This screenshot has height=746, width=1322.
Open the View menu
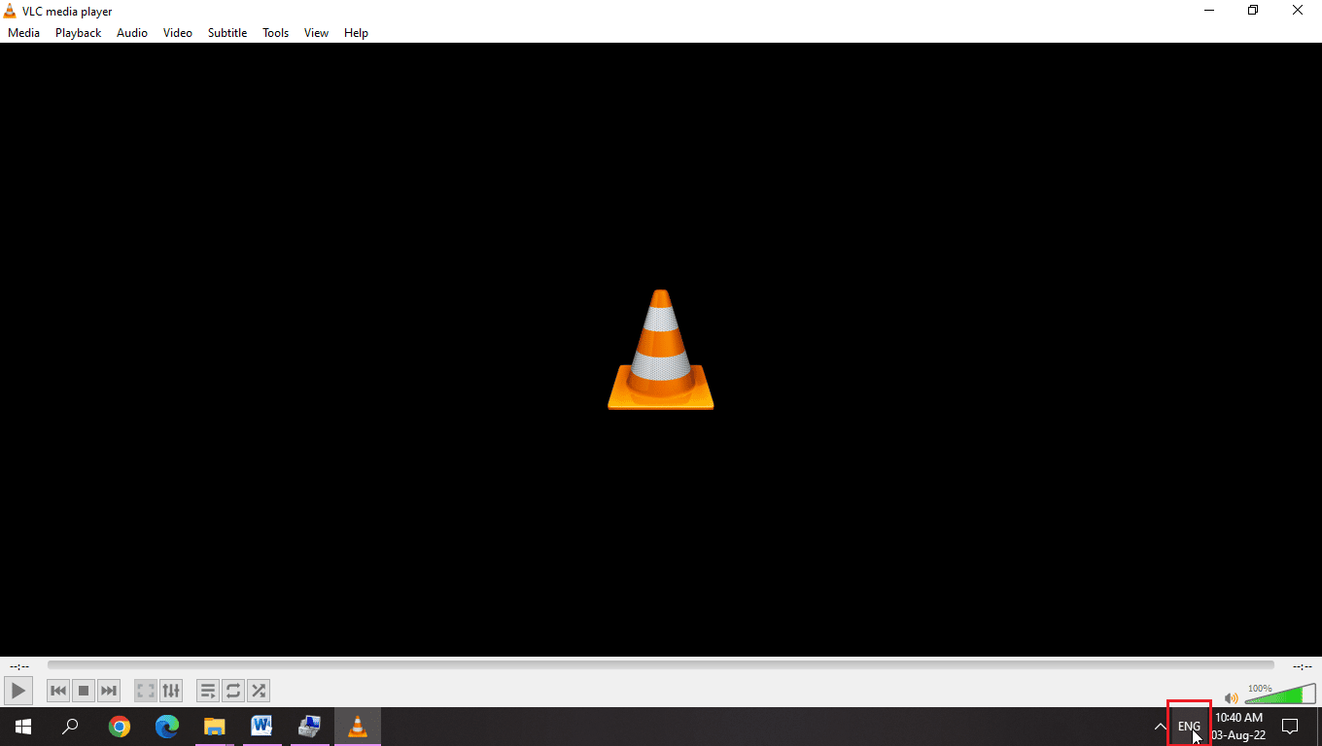click(x=317, y=33)
